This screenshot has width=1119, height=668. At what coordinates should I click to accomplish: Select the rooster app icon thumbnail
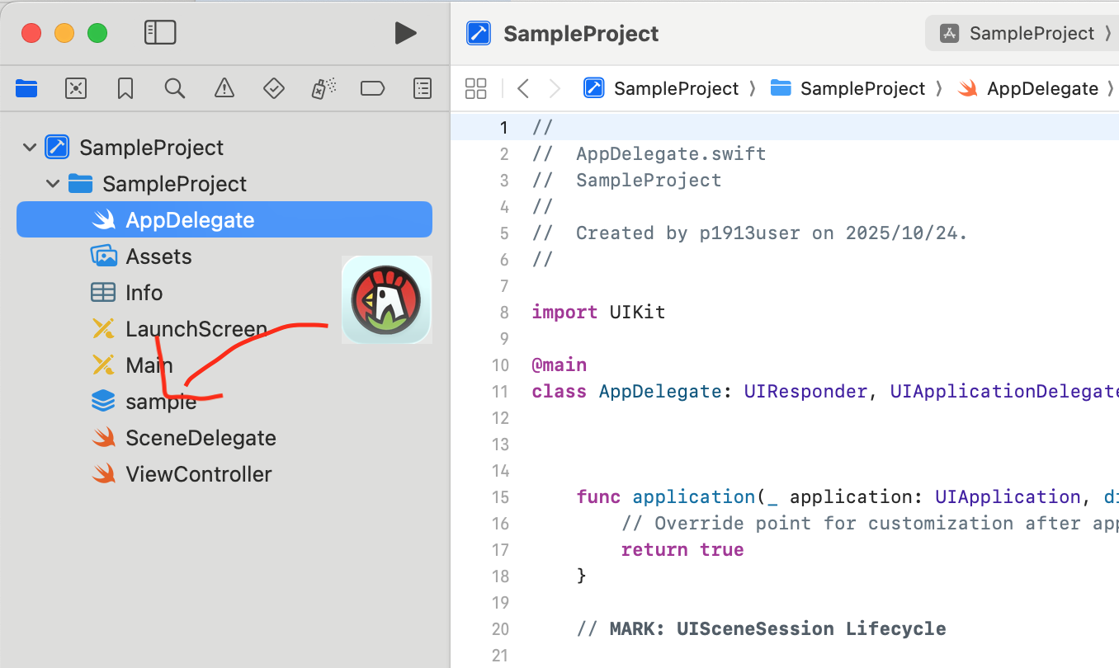pos(386,299)
